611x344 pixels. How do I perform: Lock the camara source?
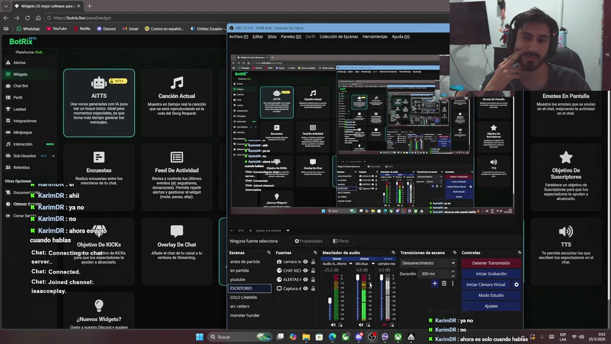coord(313,262)
